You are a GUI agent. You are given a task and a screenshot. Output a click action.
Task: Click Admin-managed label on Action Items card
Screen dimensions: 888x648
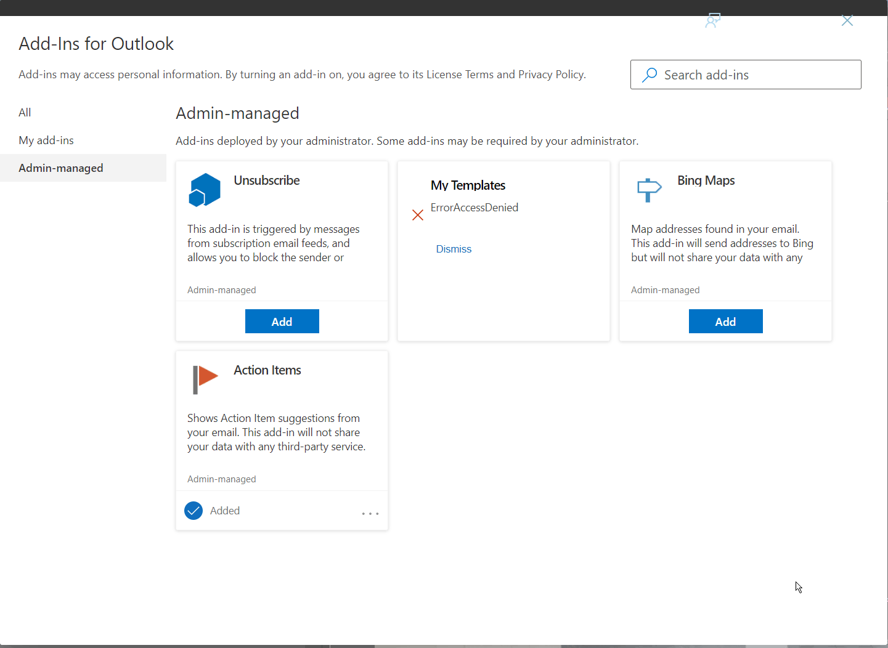pyautogui.click(x=222, y=479)
